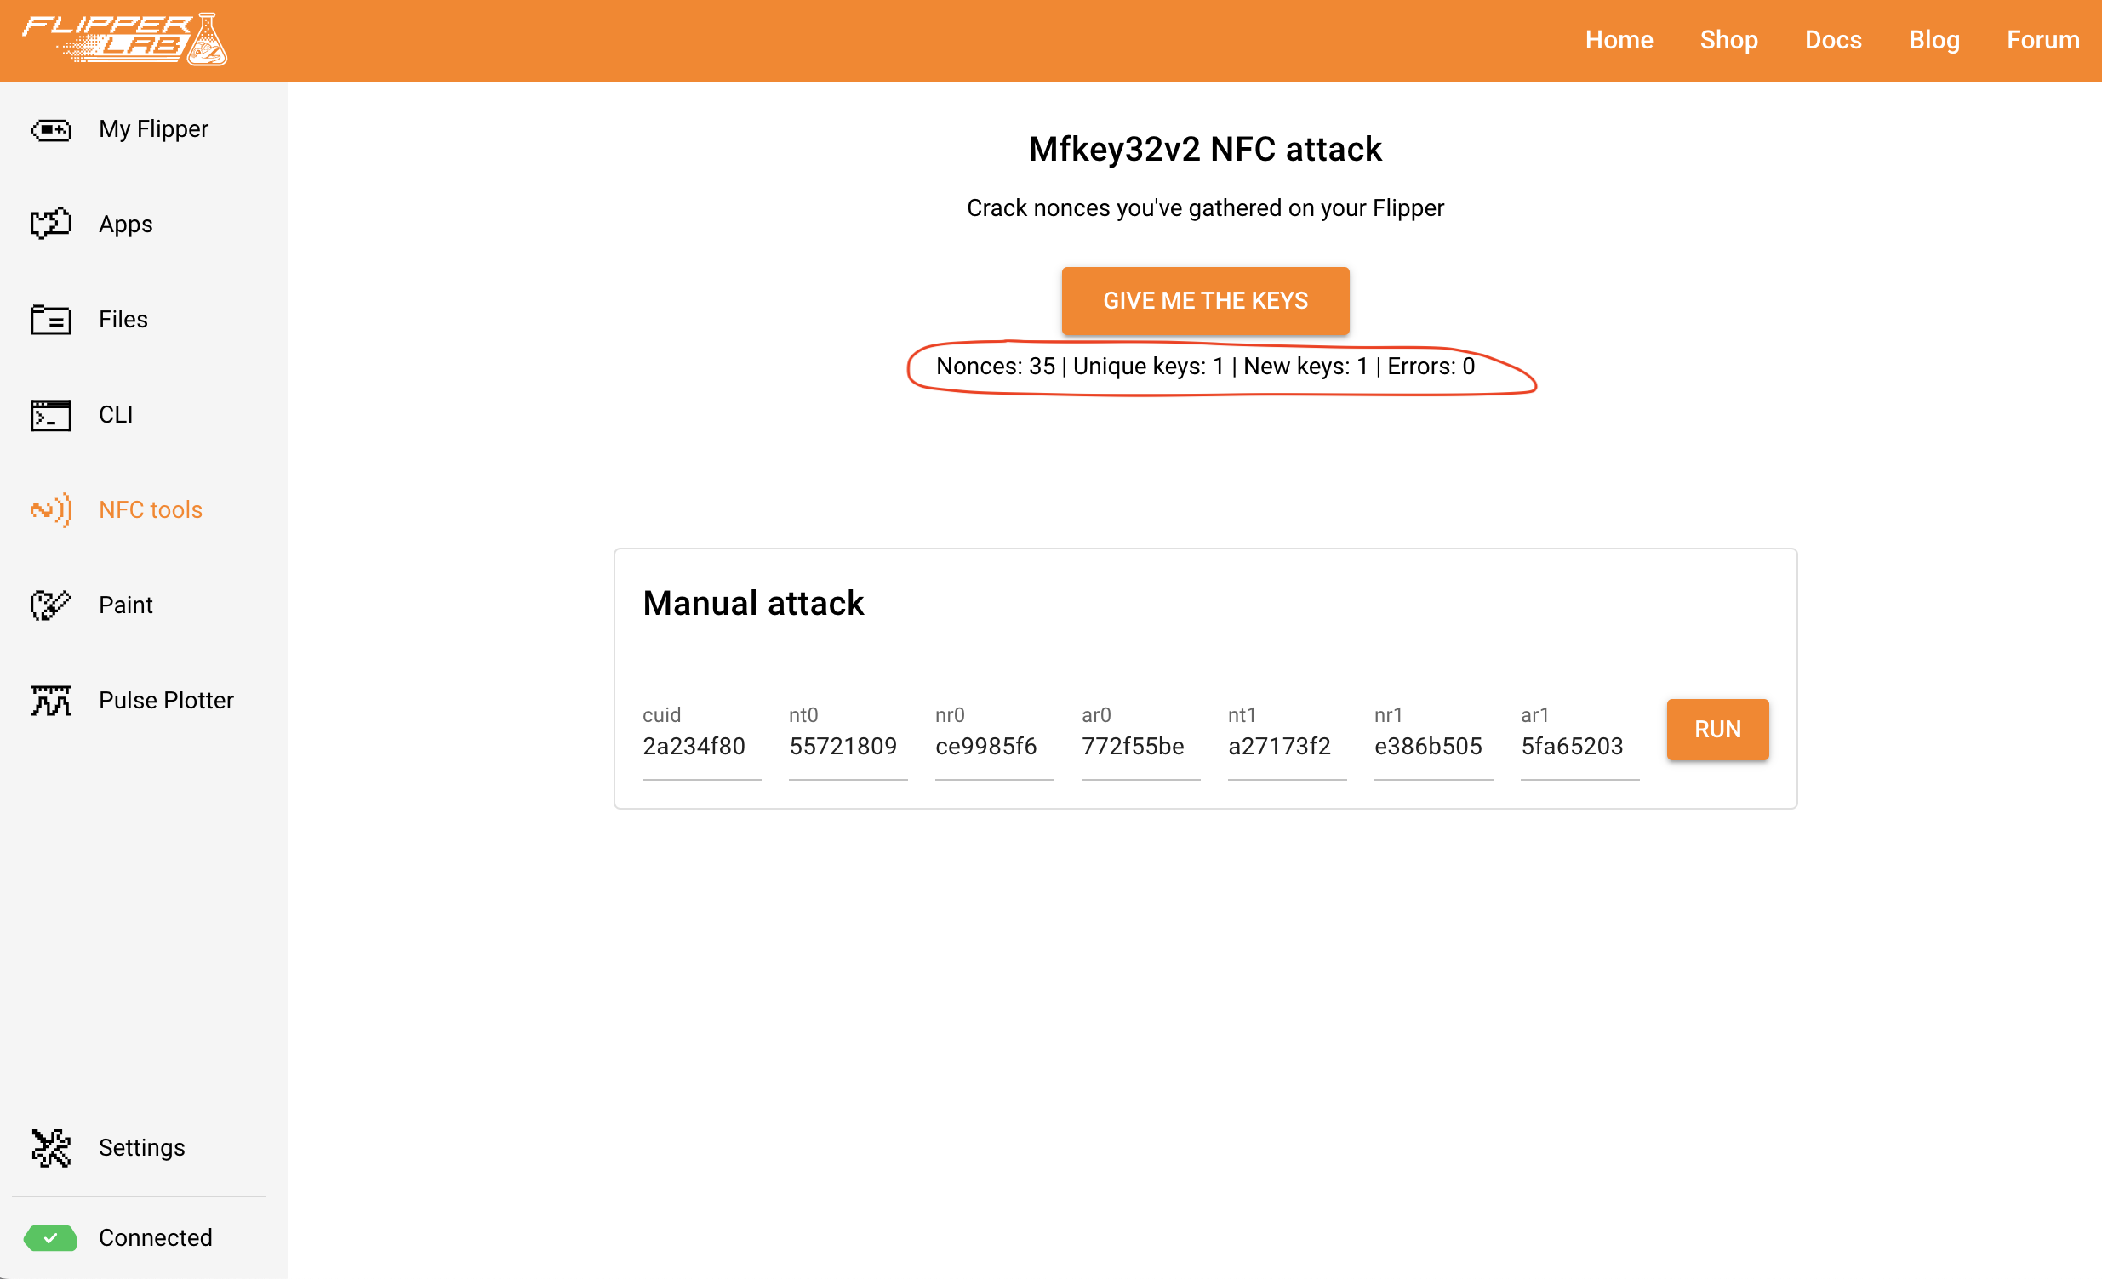The width and height of the screenshot is (2102, 1279).
Task: Click the Nonces 35 results line
Action: 1205,367
